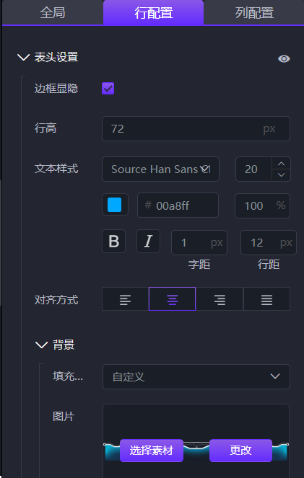This screenshot has width=304, height=478.
Task: Collapse the 背景 section
Action: coord(41,345)
